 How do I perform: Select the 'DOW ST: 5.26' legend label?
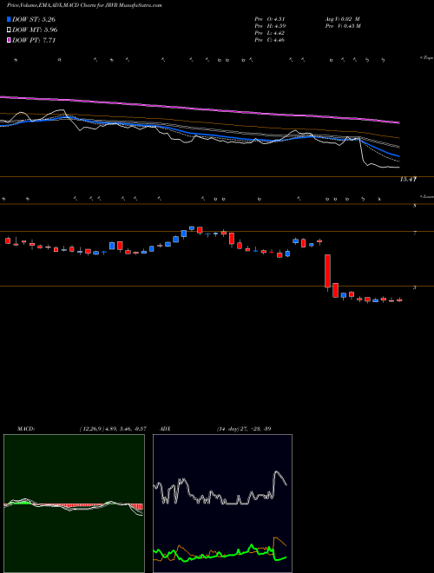[x=34, y=19]
